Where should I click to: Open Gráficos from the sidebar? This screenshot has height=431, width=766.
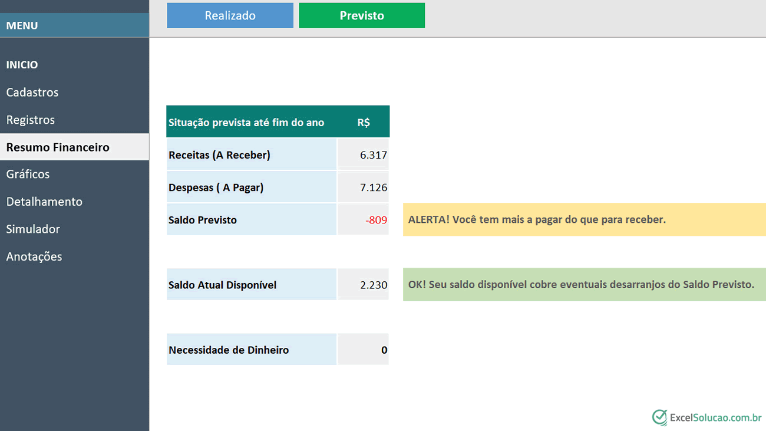point(28,174)
